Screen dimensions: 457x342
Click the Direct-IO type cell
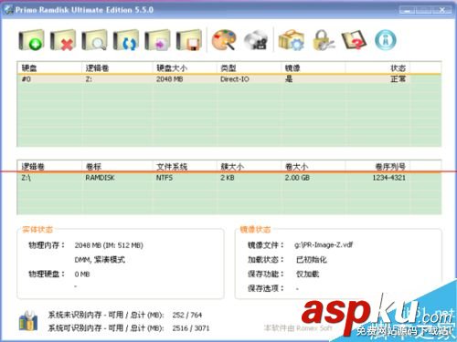(235, 79)
